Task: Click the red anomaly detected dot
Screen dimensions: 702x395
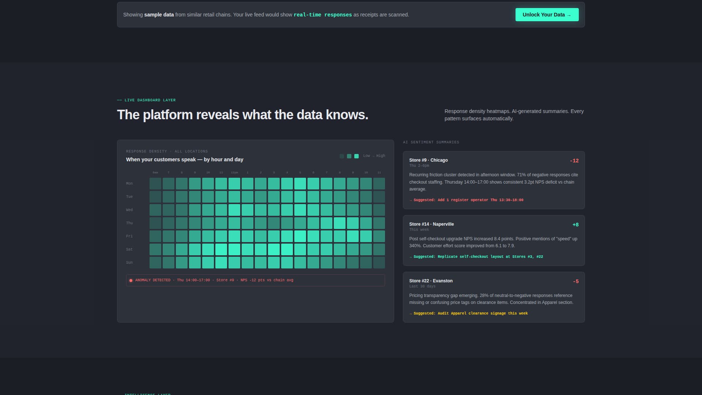Action: (x=131, y=281)
